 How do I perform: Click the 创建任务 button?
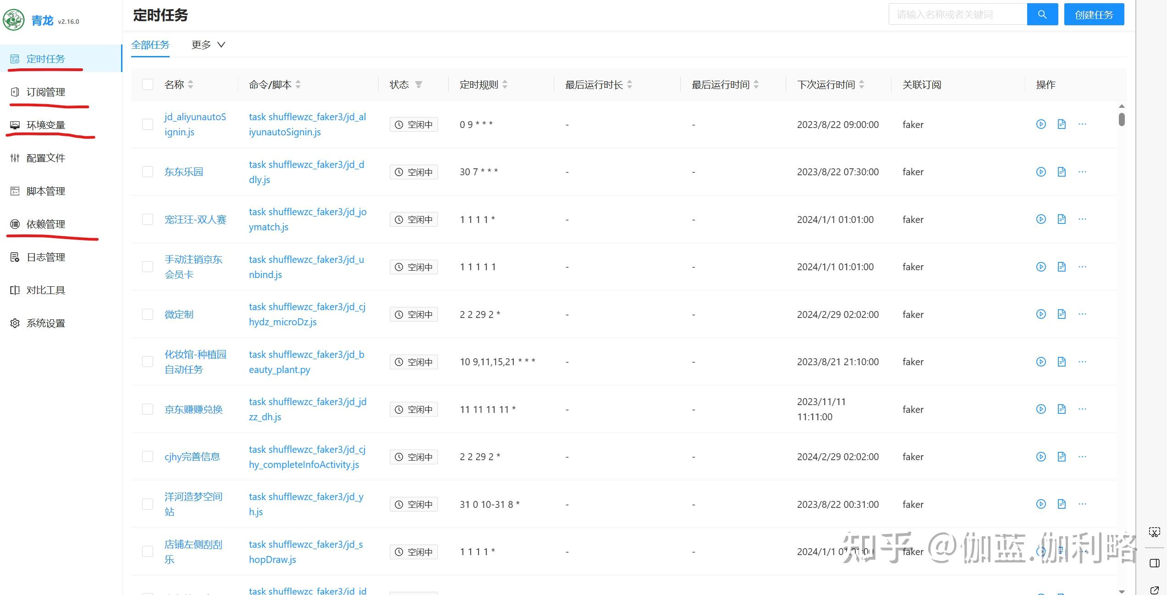tap(1094, 14)
